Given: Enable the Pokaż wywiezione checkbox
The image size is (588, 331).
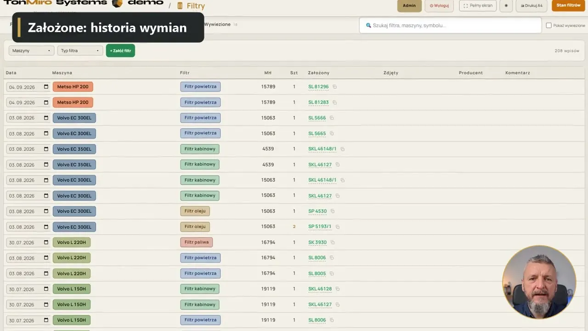Looking at the screenshot, I should 548,25.
